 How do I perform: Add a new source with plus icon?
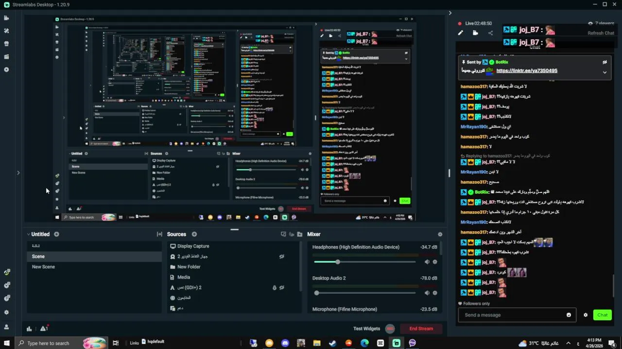pyautogui.click(x=194, y=234)
